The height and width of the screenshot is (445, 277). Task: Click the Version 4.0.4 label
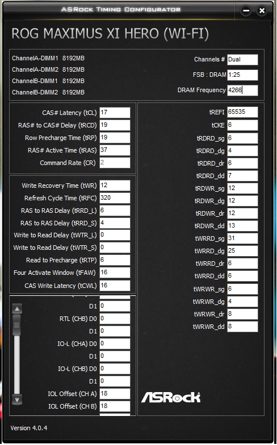(x=29, y=428)
